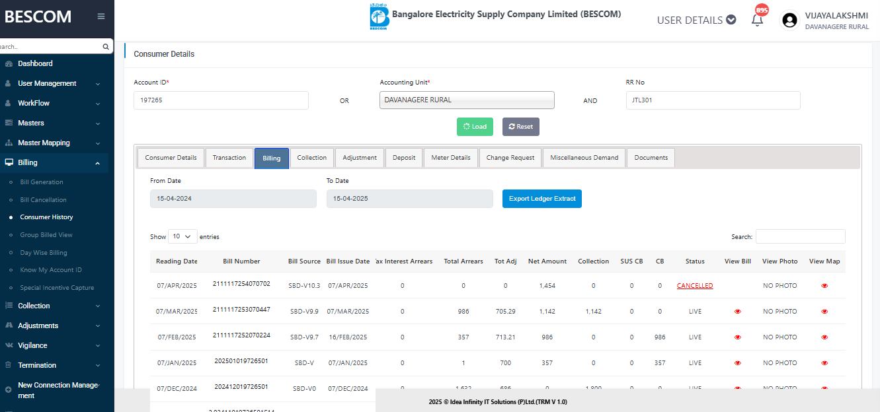Screen dimensions: 880x412
Task: Click the green Load button
Action: (475, 127)
